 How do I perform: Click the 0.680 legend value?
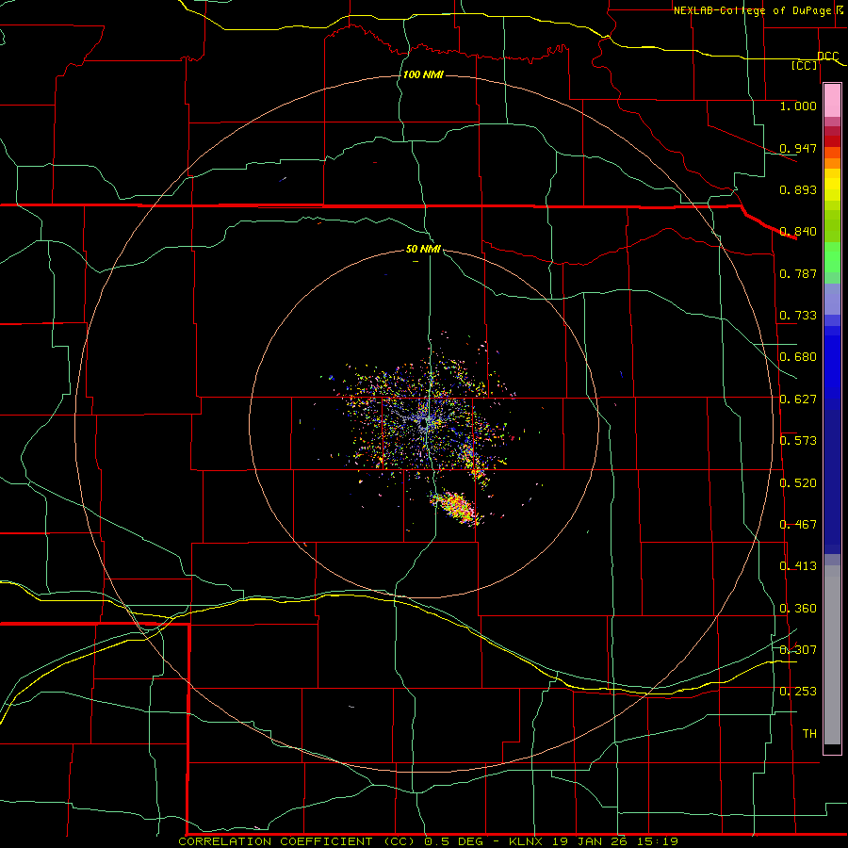[798, 357]
